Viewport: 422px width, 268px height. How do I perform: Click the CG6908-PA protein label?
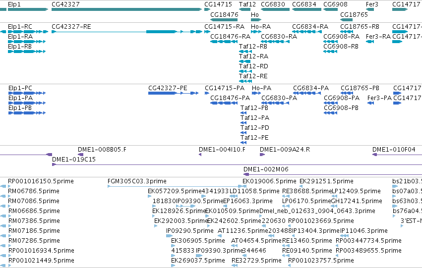tap(342, 98)
